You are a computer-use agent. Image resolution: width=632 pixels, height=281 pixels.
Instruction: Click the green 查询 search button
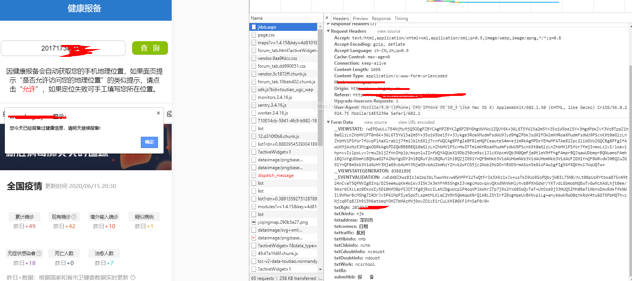[x=150, y=48]
